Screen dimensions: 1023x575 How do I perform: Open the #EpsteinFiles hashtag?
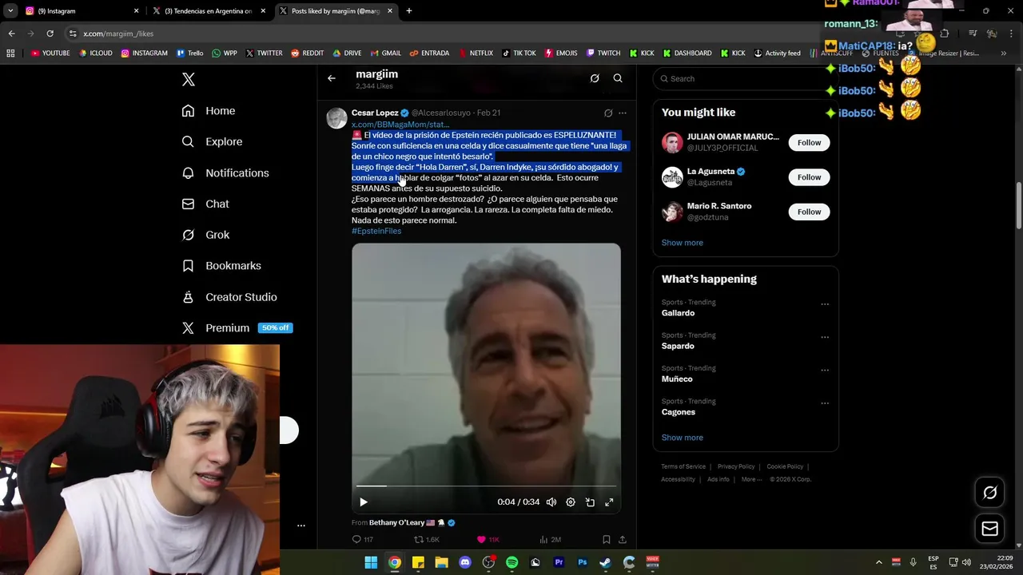(376, 231)
